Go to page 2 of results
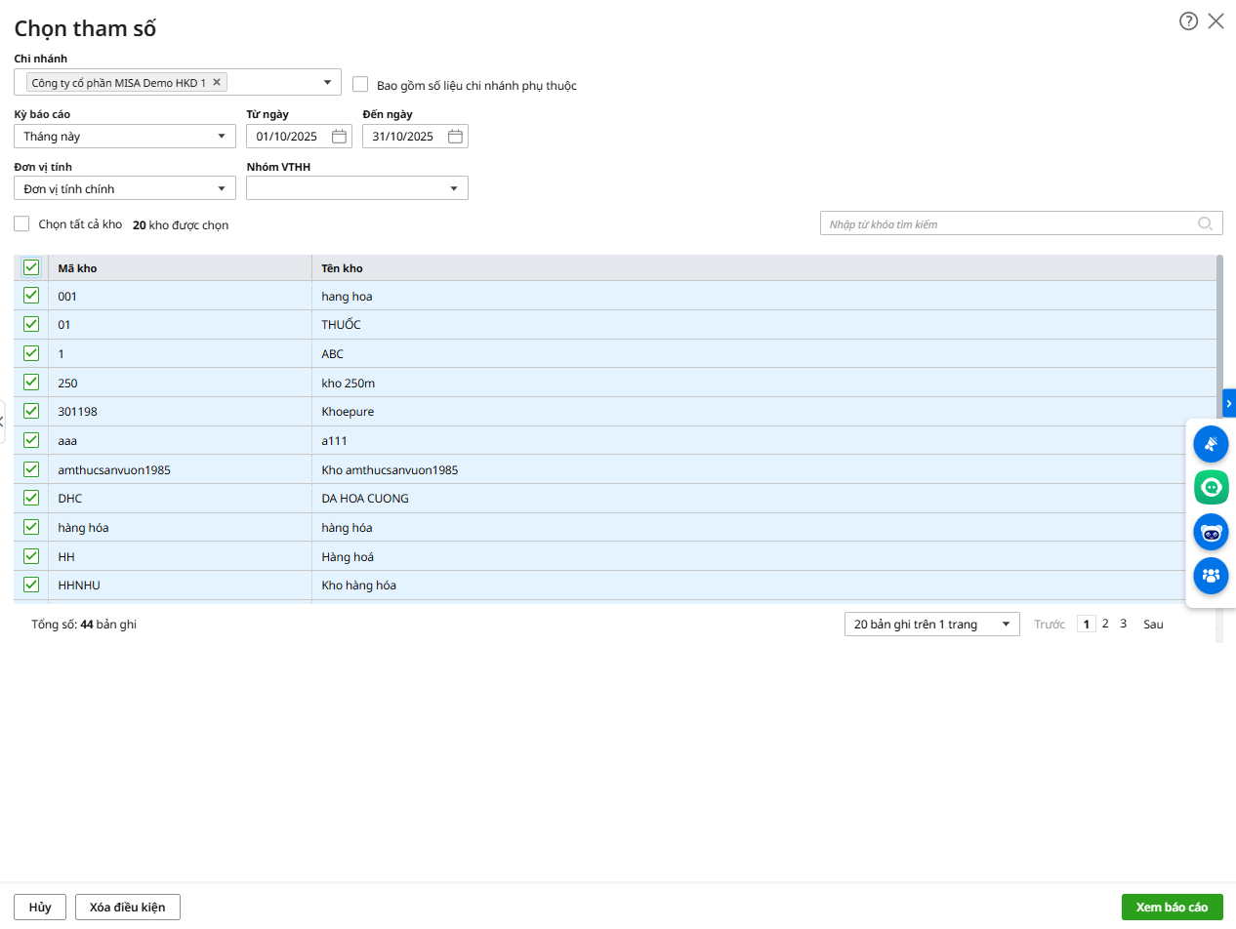 tap(1105, 624)
